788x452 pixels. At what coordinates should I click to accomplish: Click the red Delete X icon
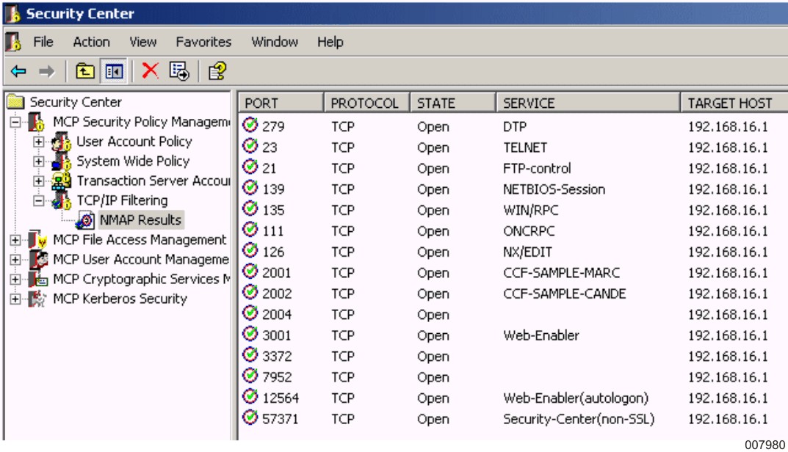[x=151, y=70]
